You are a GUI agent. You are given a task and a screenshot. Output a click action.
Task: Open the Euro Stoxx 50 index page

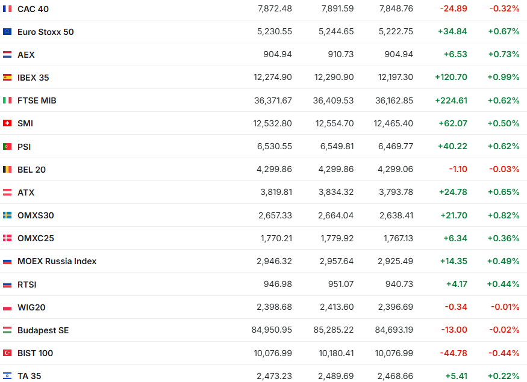(46, 32)
